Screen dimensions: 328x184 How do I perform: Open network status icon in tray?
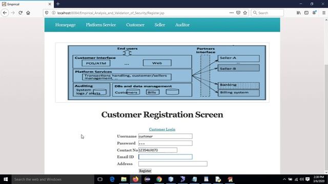click(296, 179)
